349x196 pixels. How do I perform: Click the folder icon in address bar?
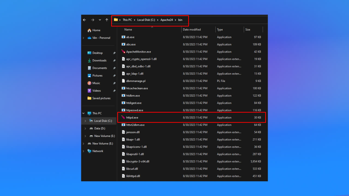116,20
